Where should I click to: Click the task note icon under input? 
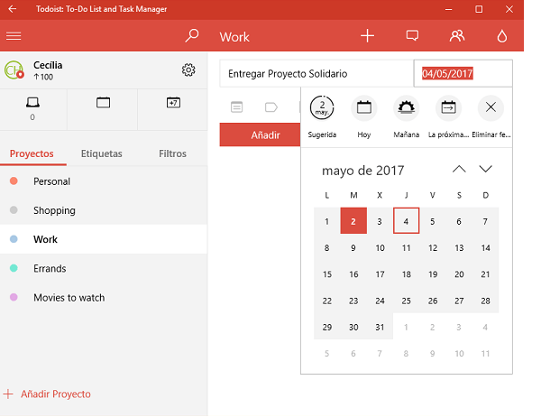pyautogui.click(x=236, y=107)
